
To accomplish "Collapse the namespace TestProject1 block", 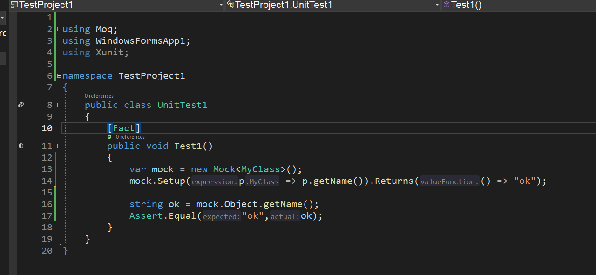I will pos(59,76).
